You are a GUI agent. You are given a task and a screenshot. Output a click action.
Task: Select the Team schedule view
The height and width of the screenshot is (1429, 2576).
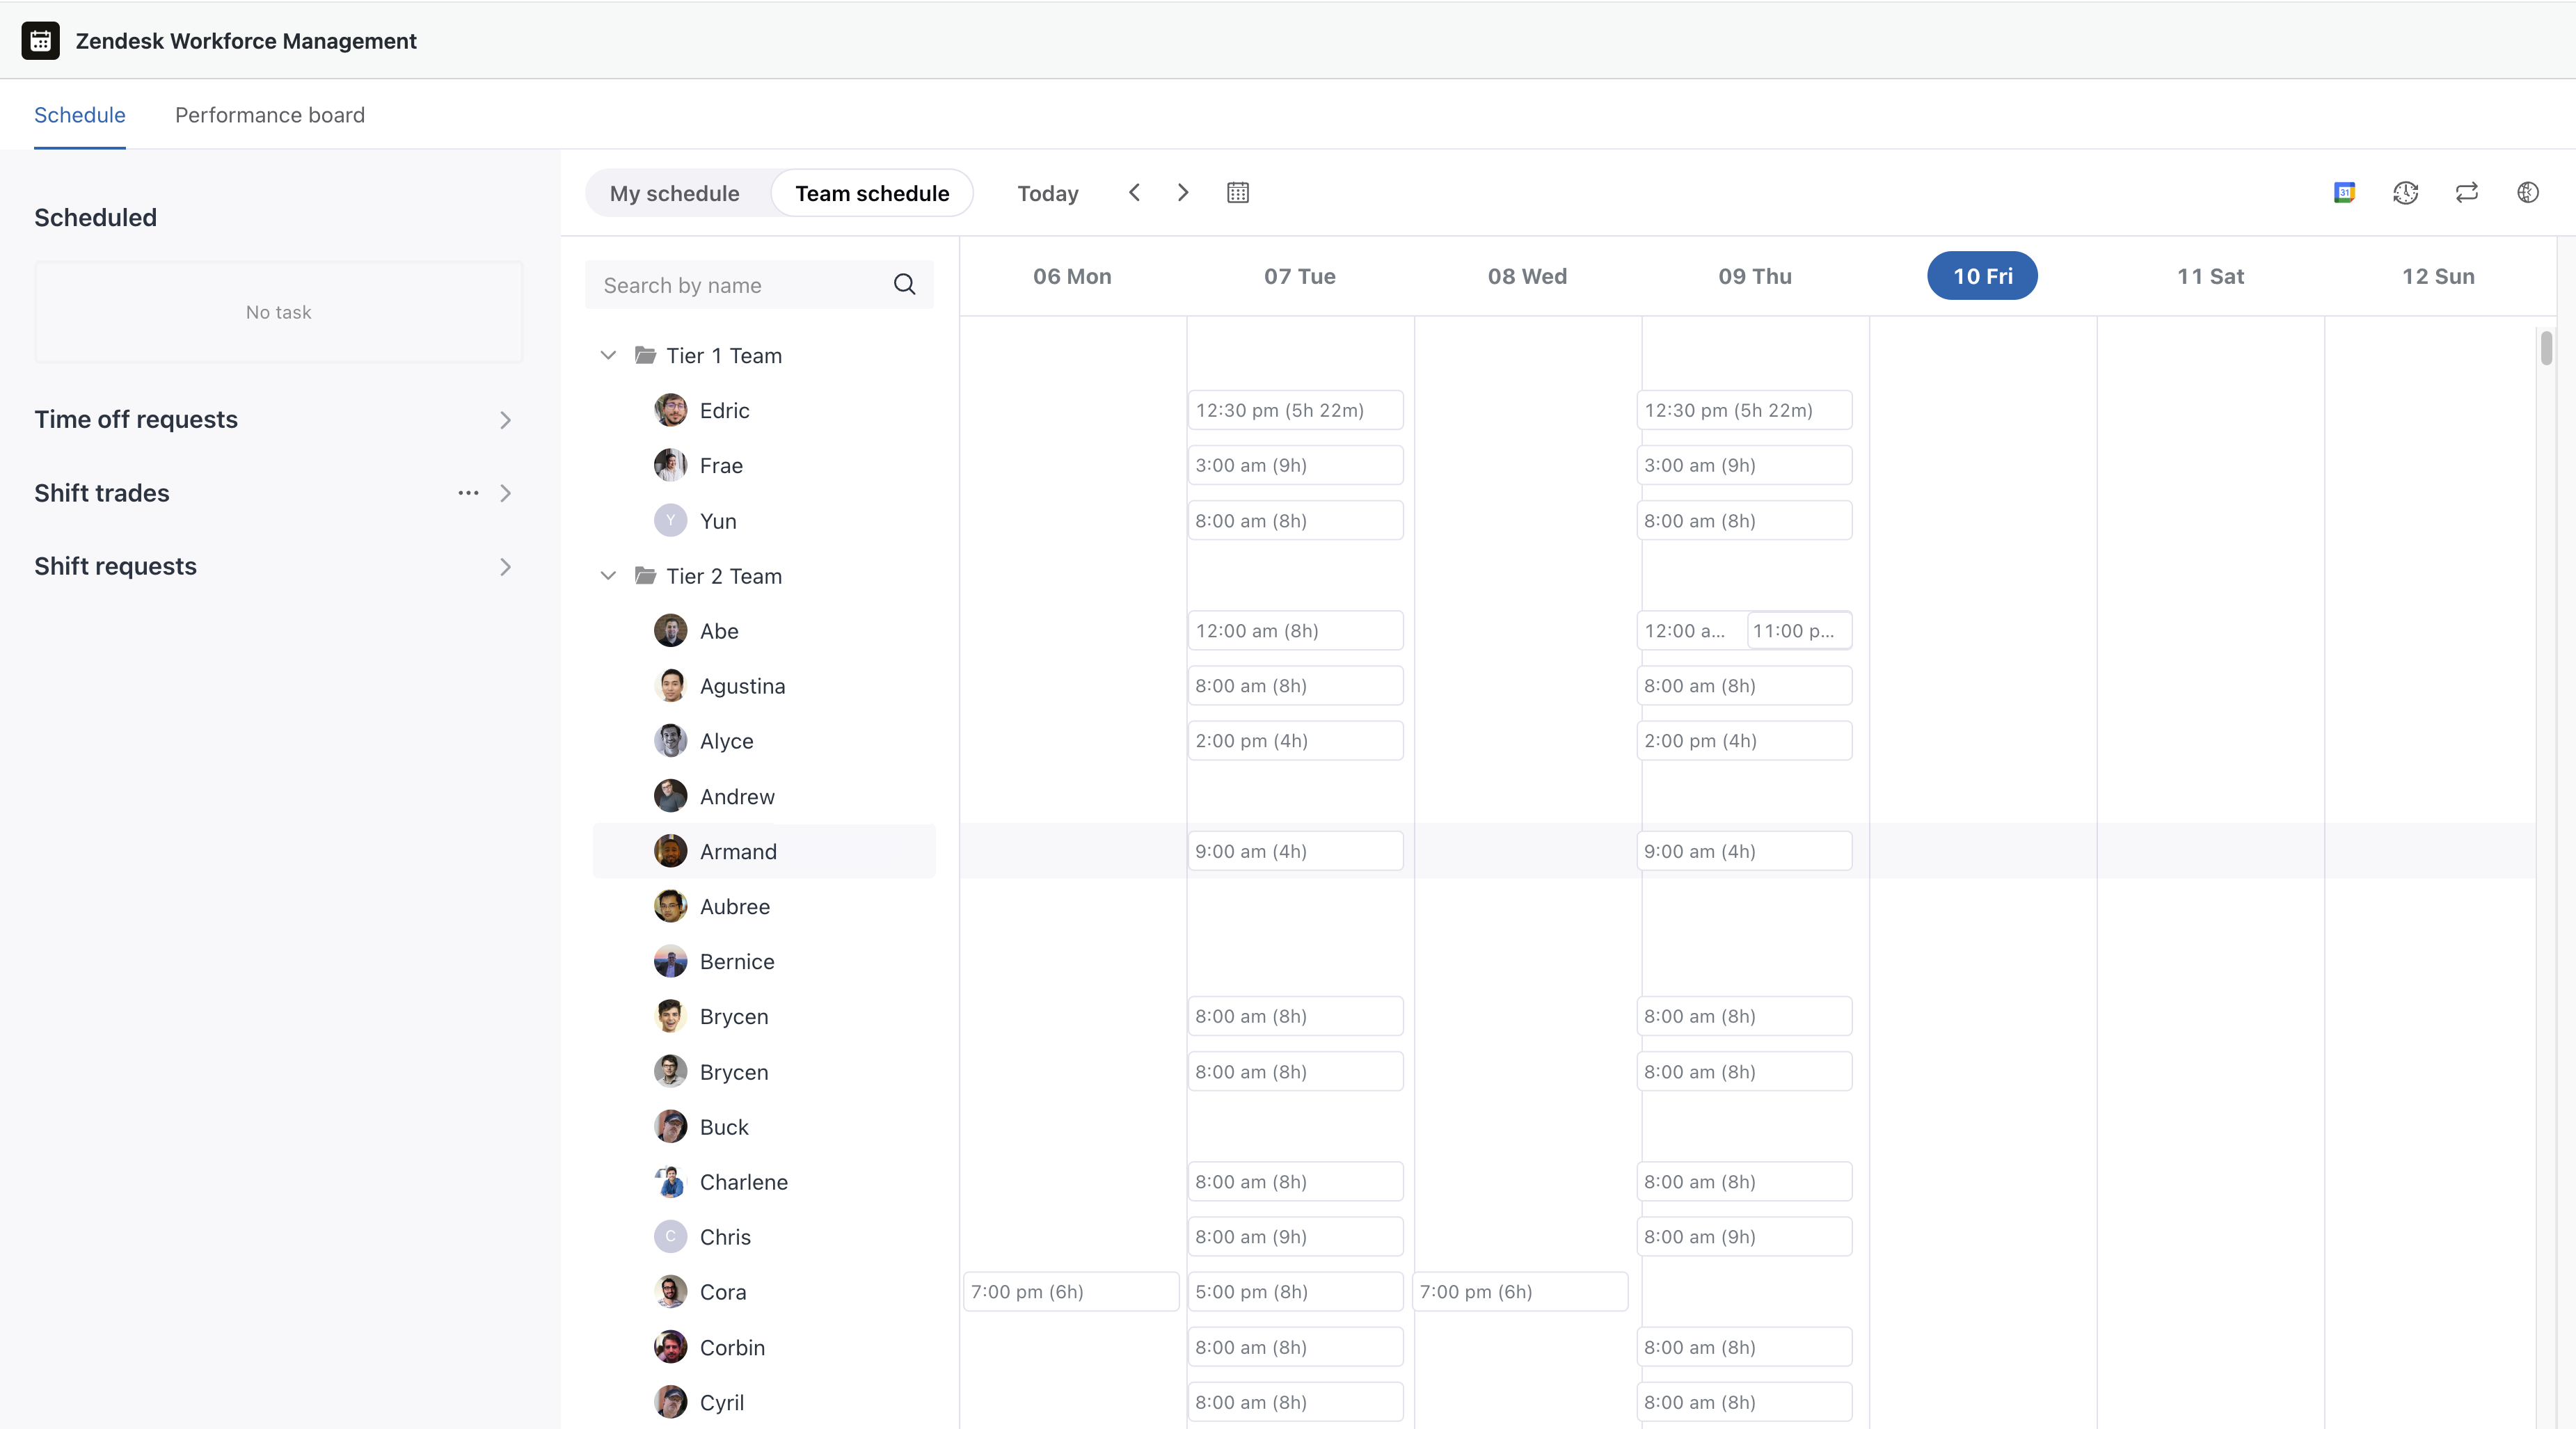872,193
